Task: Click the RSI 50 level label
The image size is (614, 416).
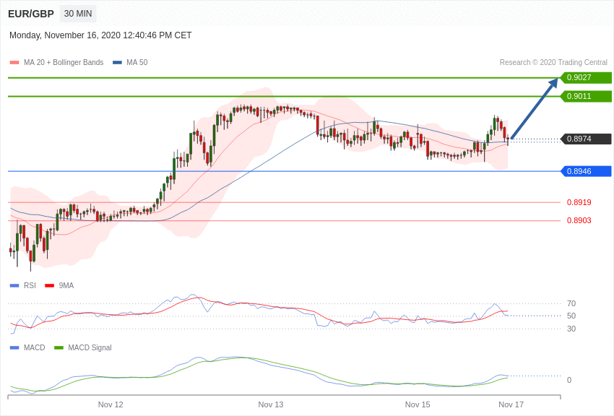Action: (571, 316)
